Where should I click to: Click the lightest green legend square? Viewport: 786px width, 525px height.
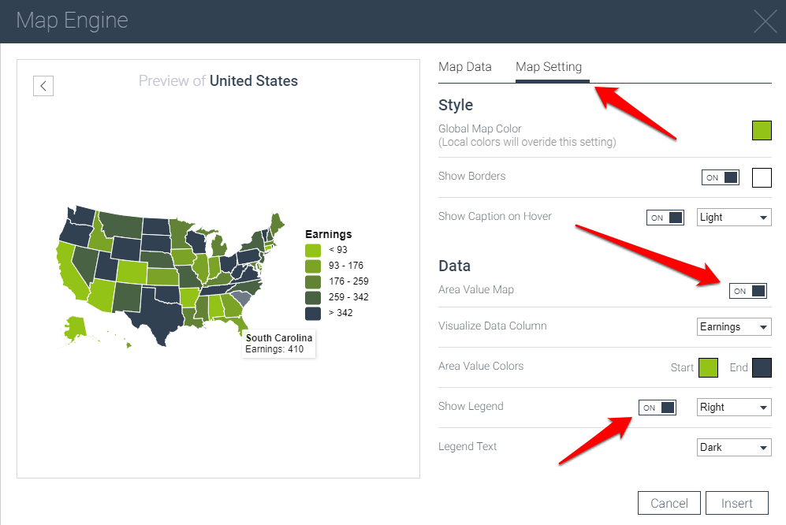coord(313,250)
